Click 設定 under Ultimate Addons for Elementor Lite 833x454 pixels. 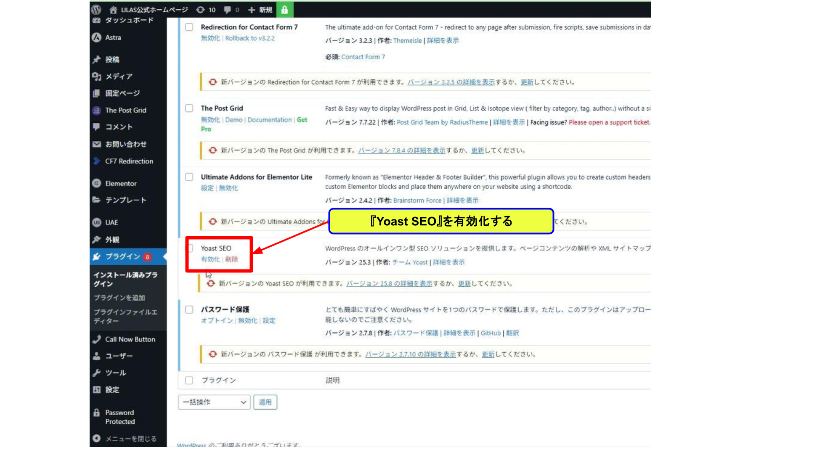coord(207,188)
